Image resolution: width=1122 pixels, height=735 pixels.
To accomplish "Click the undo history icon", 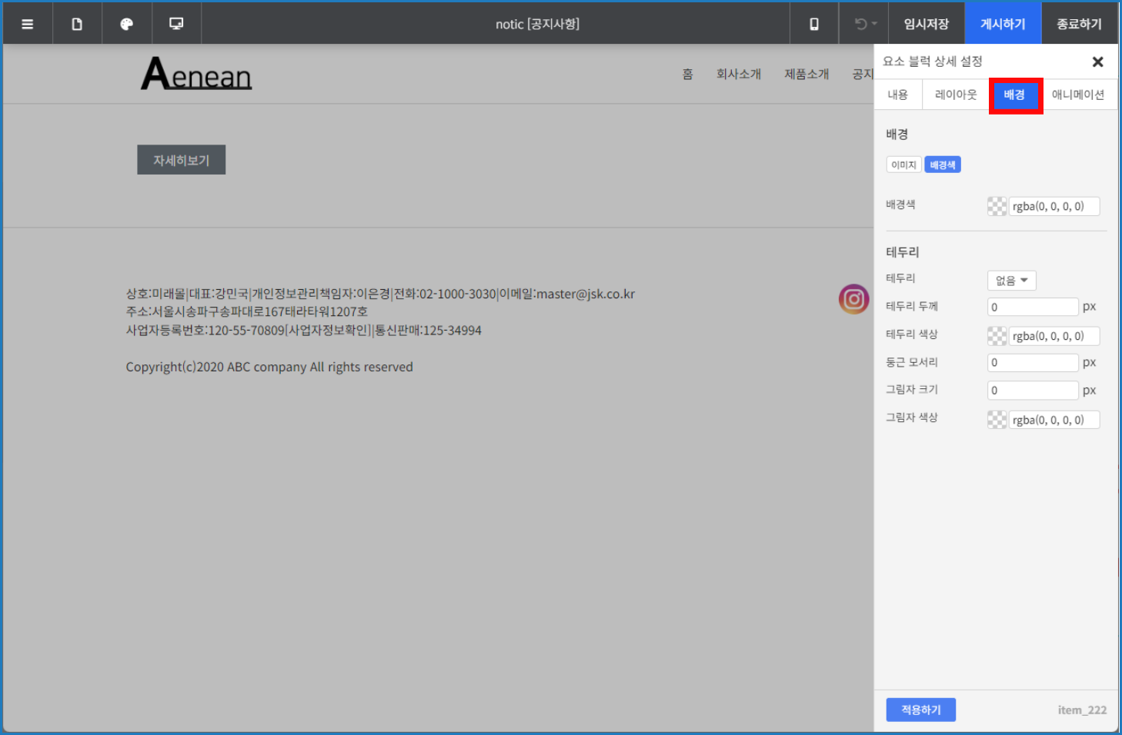I will tap(860, 24).
